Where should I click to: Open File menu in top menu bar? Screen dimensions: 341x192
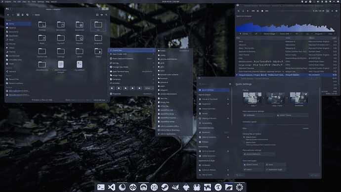point(14,1)
